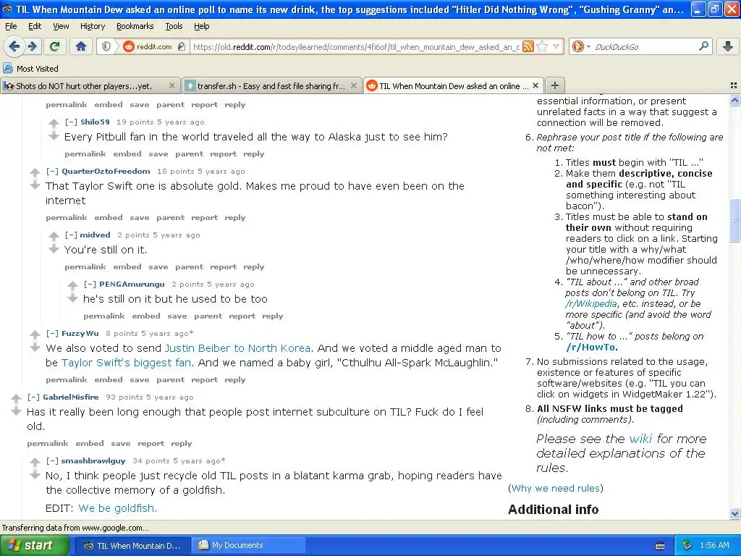This screenshot has width=741, height=556.
Task: Collapse PENGAmurungu's comment with [–]
Action: tap(90, 284)
